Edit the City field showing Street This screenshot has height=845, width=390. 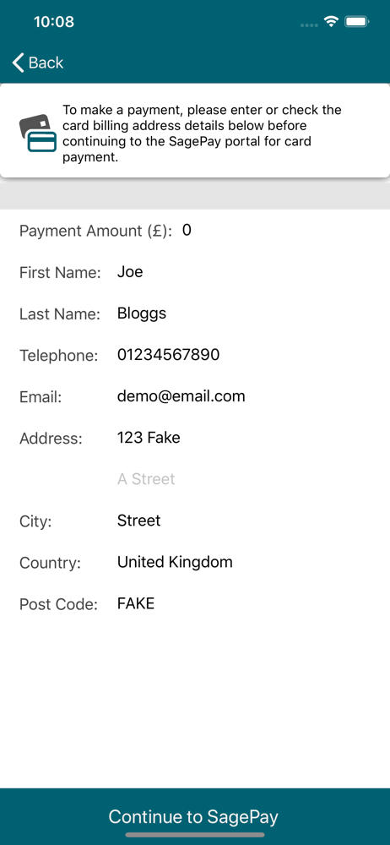(250, 520)
